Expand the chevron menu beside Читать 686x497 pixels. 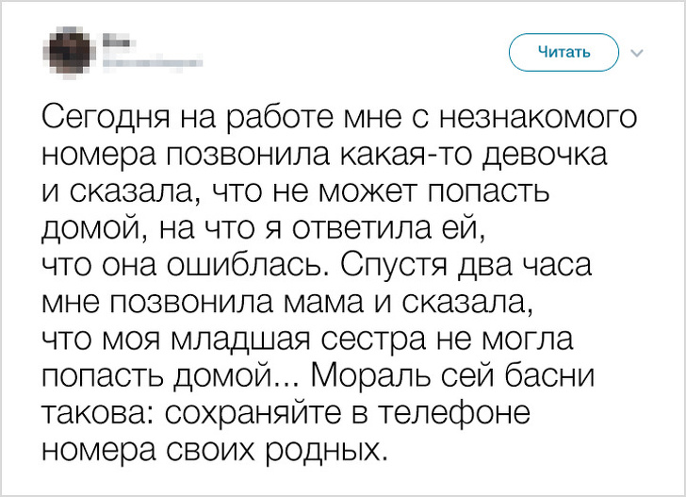[635, 53]
